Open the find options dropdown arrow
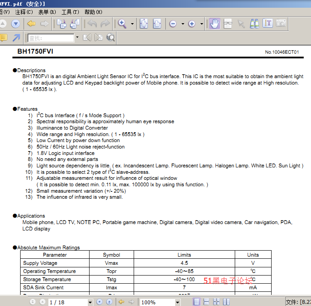Image resolution: width=311 pixels, height=306 pixels. pyautogui.click(x=78, y=37)
